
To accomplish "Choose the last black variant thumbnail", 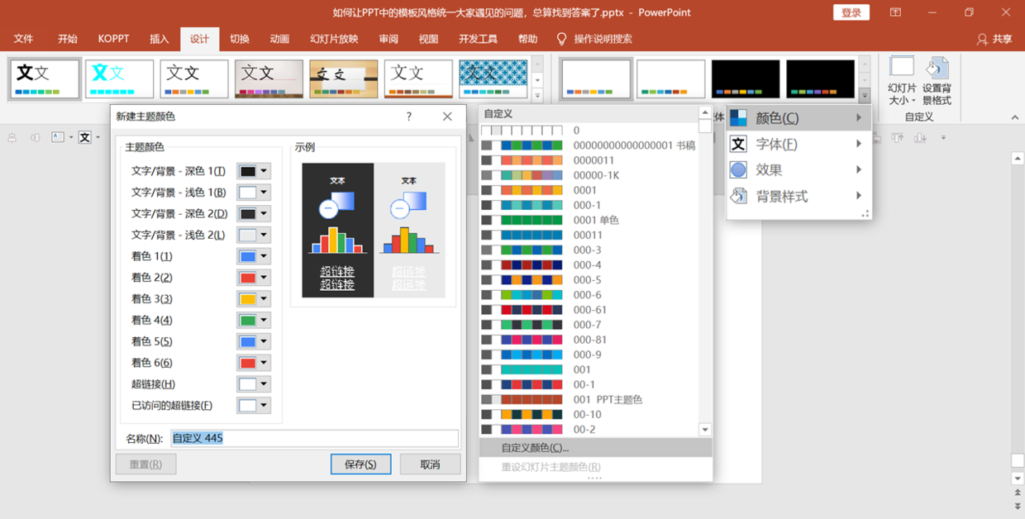I will tap(820, 79).
